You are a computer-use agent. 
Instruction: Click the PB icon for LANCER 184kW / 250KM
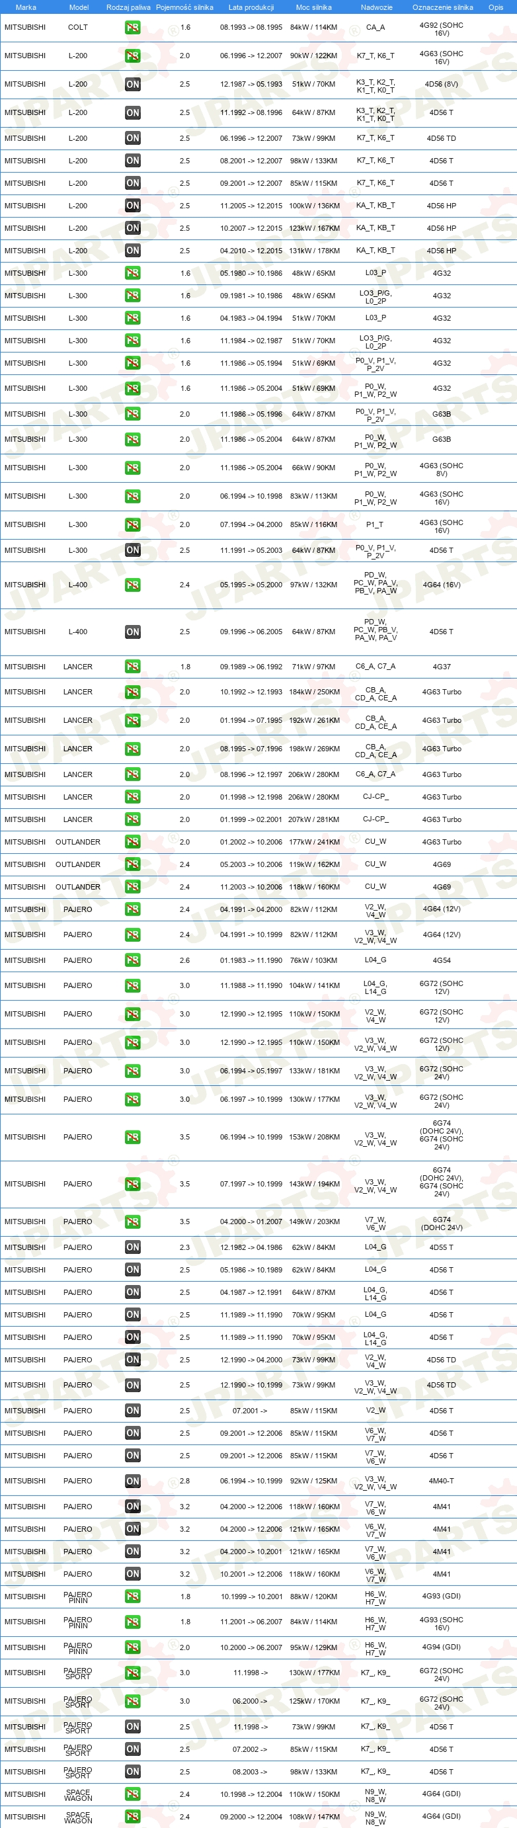133,692
